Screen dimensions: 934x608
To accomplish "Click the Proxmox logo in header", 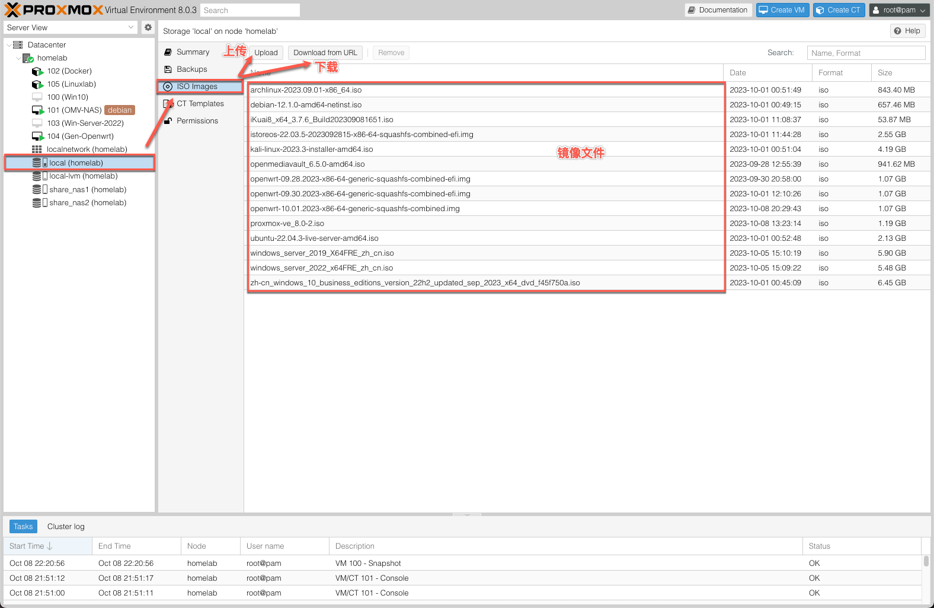I will [53, 9].
